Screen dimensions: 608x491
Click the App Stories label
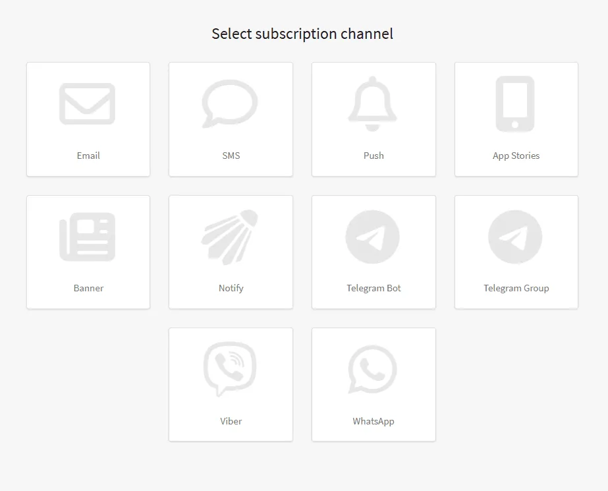pyautogui.click(x=516, y=156)
